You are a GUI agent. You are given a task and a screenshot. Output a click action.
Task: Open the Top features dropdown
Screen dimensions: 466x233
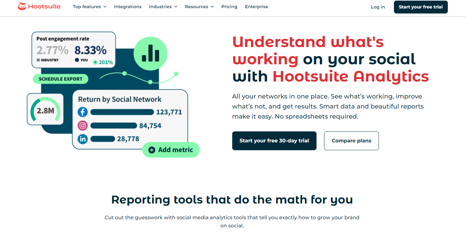point(90,6)
